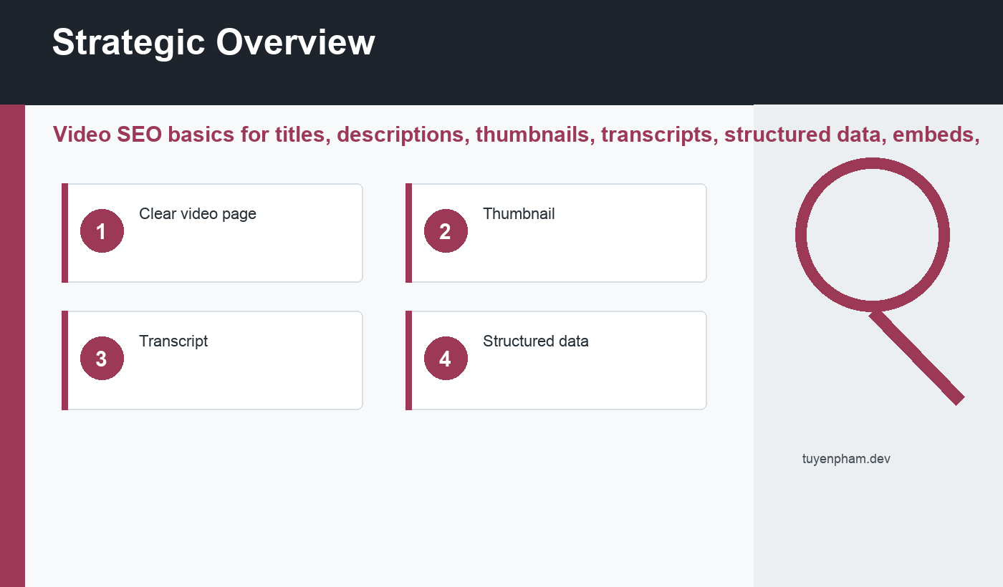Select the number 1 circle badge
1003x587 pixels.
coord(102,231)
